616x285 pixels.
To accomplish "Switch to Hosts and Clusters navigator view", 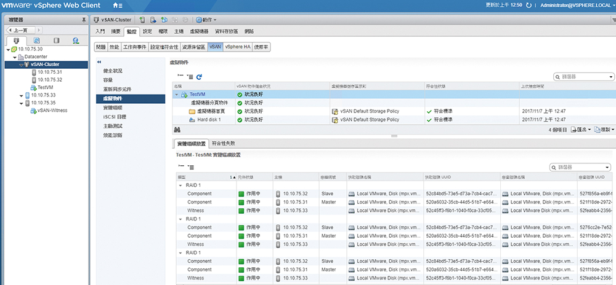I will [x=16, y=41].
